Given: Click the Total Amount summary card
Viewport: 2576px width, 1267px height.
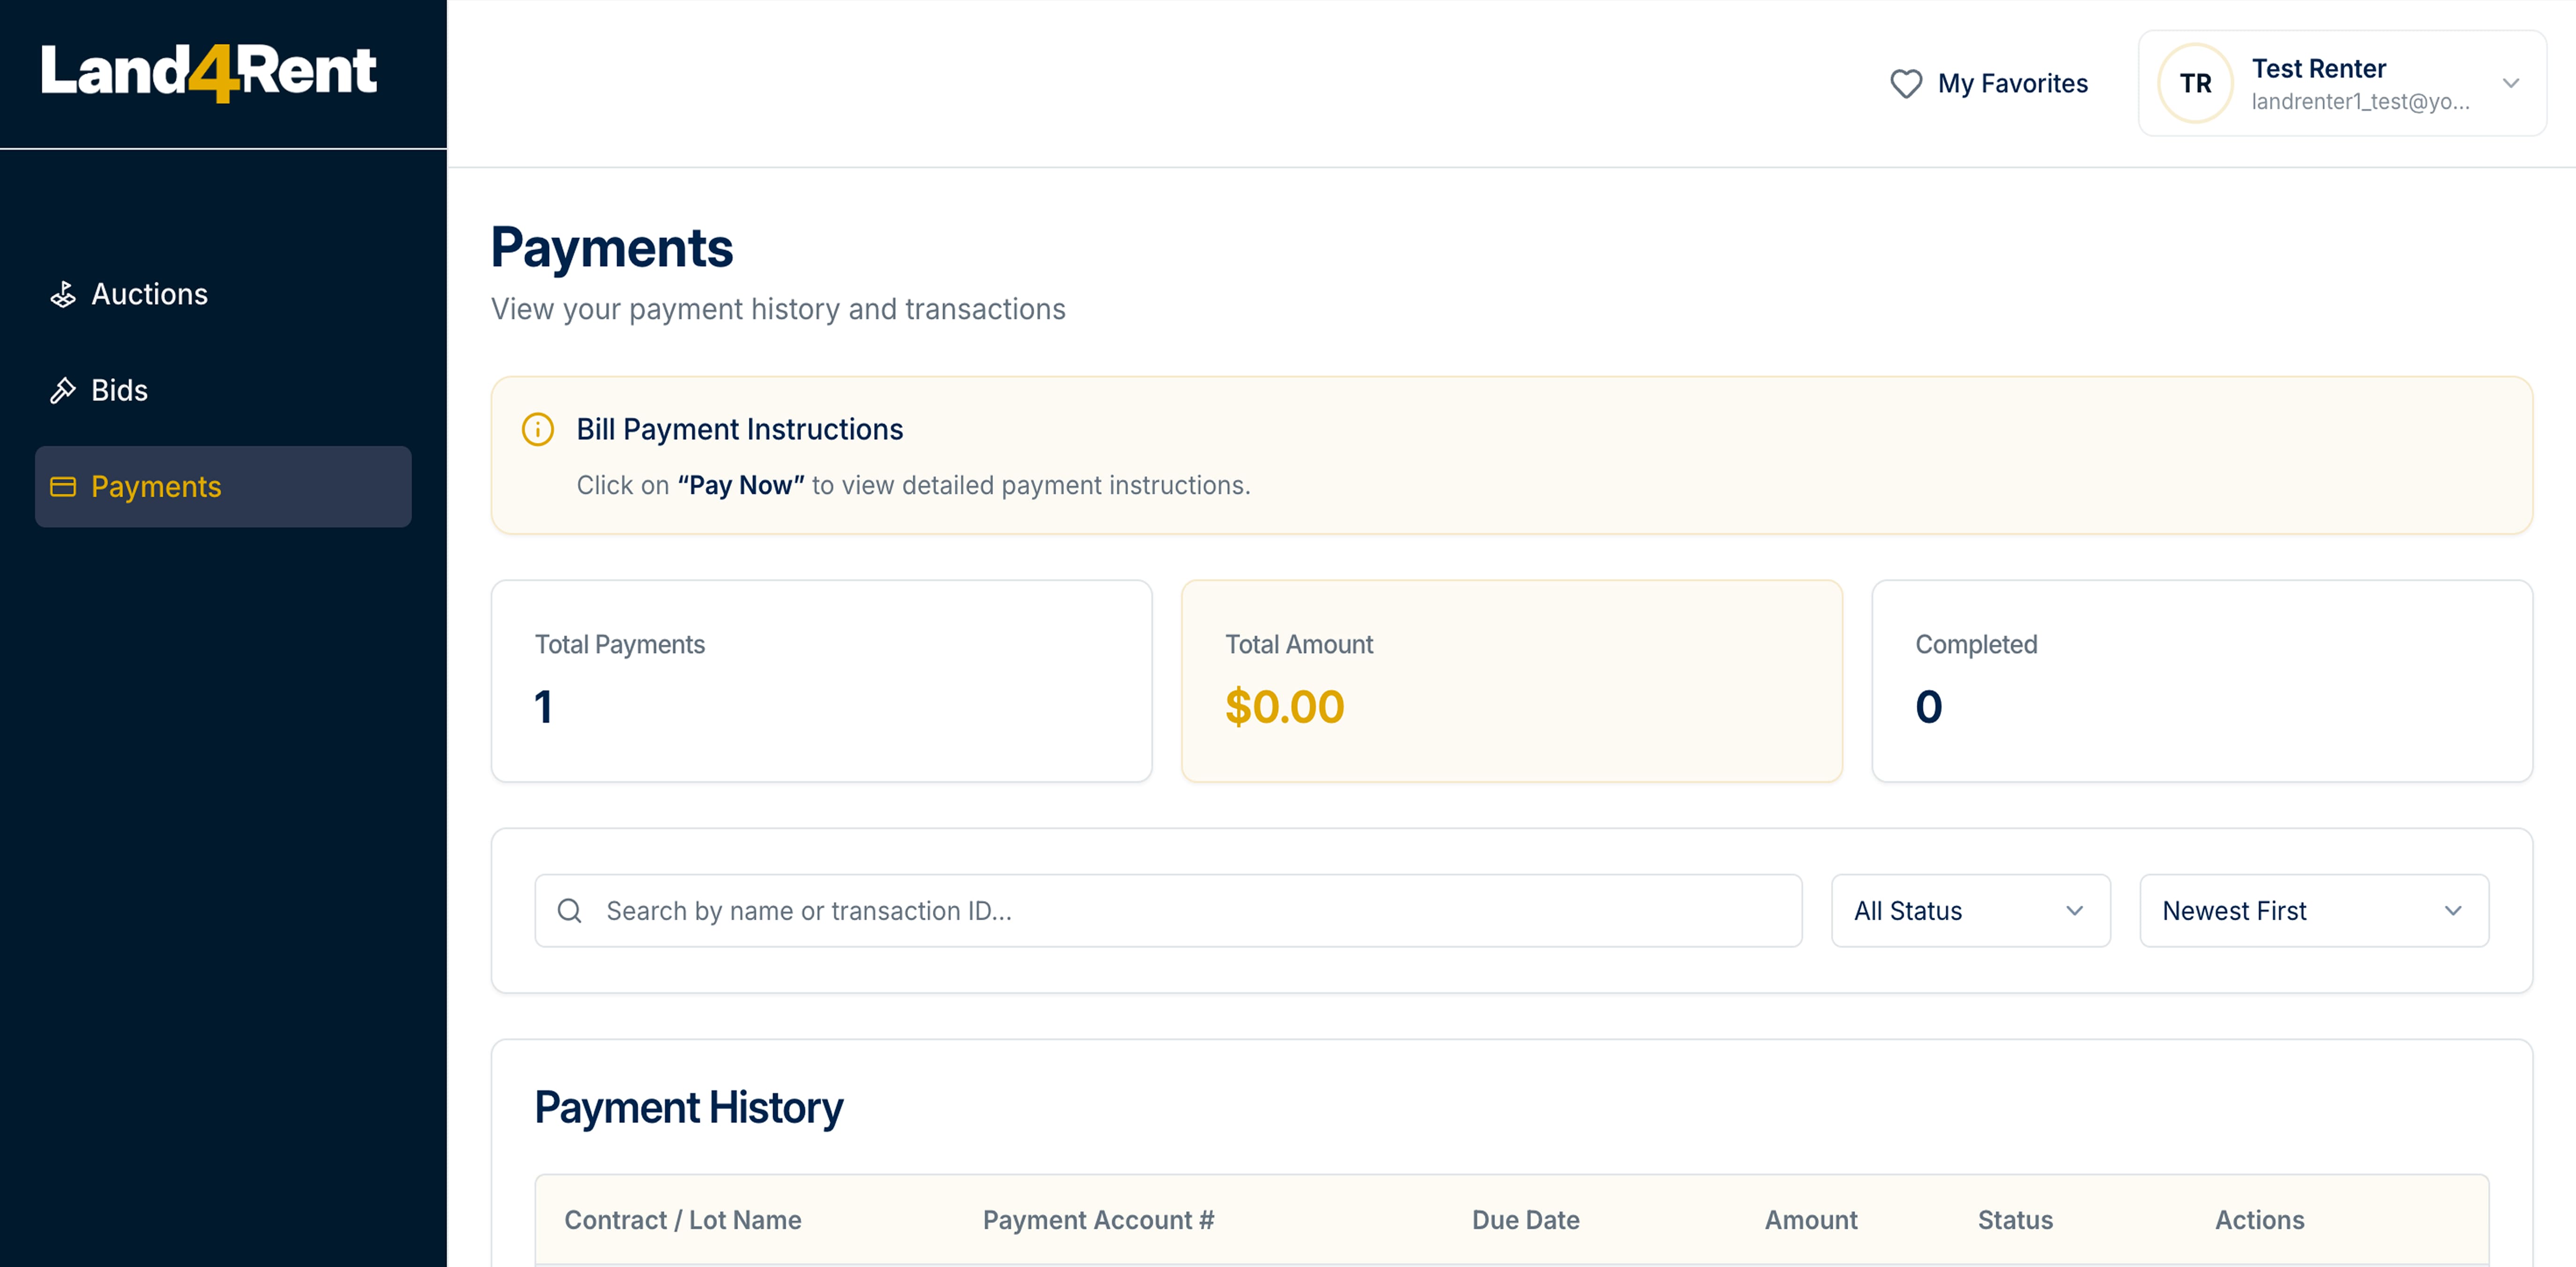Looking at the screenshot, I should (1511, 681).
